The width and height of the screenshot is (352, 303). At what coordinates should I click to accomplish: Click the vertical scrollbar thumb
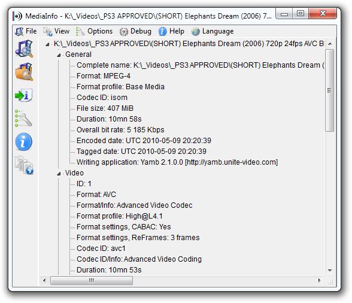[x=330, y=90]
